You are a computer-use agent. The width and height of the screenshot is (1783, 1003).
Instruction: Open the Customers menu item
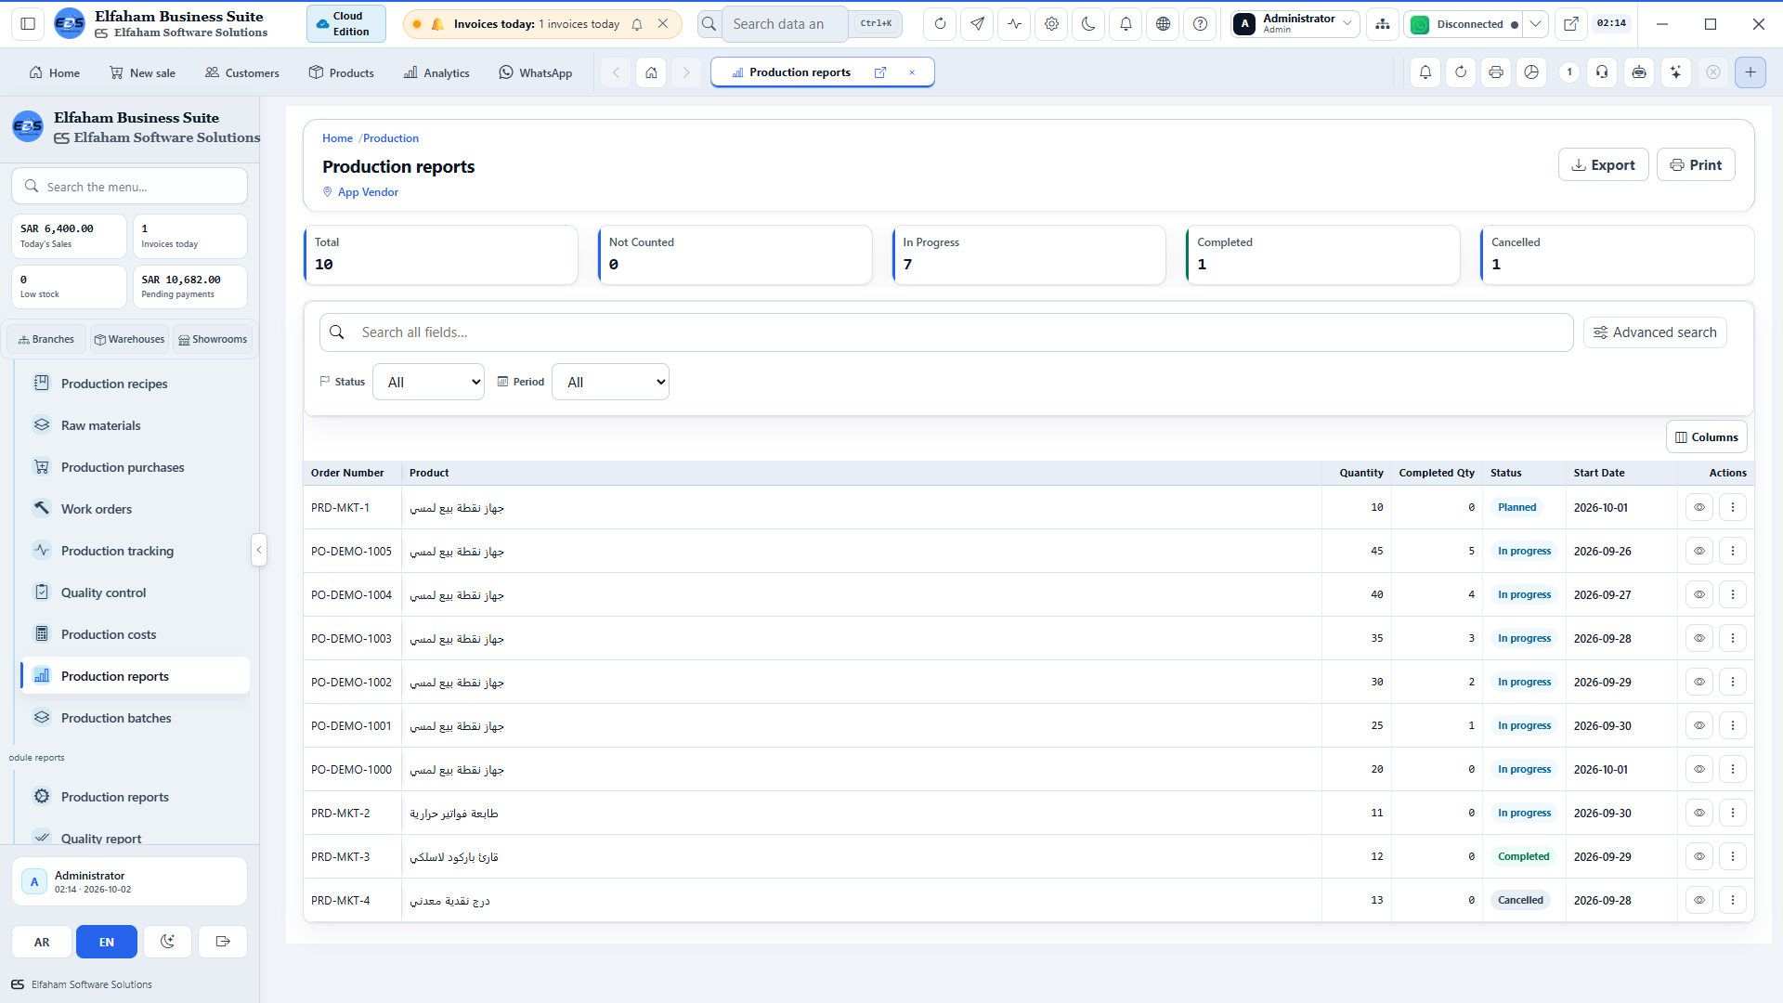(x=242, y=72)
